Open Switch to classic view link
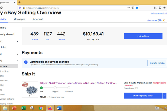The width and height of the screenshot is (167, 111). (x=159, y=13)
